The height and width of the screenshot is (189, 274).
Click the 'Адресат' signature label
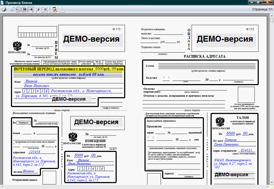[169, 173]
